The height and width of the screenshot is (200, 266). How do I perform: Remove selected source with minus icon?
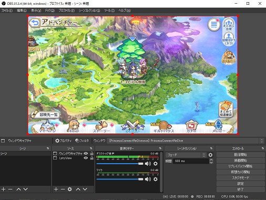pyautogui.click(x=63, y=189)
